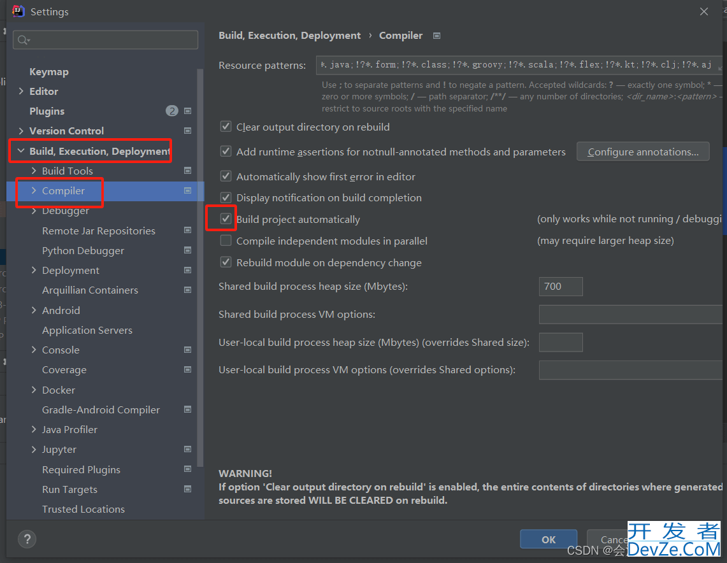
Task: Click the project-level icon on Python Debugger row
Action: 188,250
